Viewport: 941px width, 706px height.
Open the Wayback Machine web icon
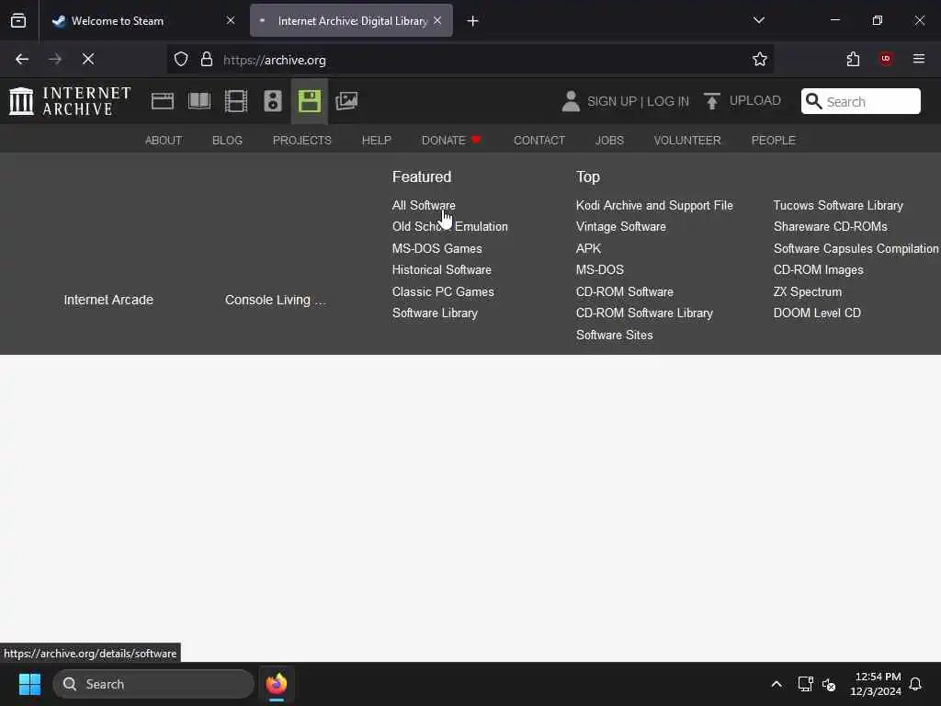coord(163,101)
